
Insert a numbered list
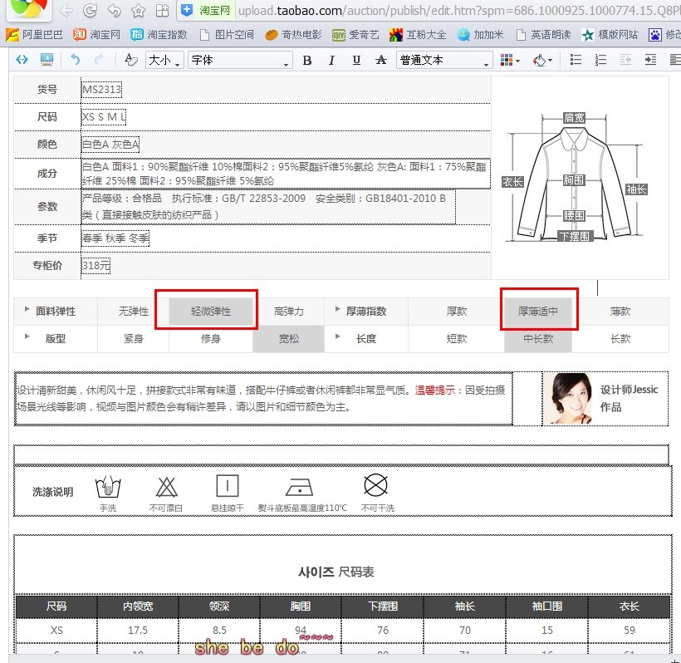point(602,61)
